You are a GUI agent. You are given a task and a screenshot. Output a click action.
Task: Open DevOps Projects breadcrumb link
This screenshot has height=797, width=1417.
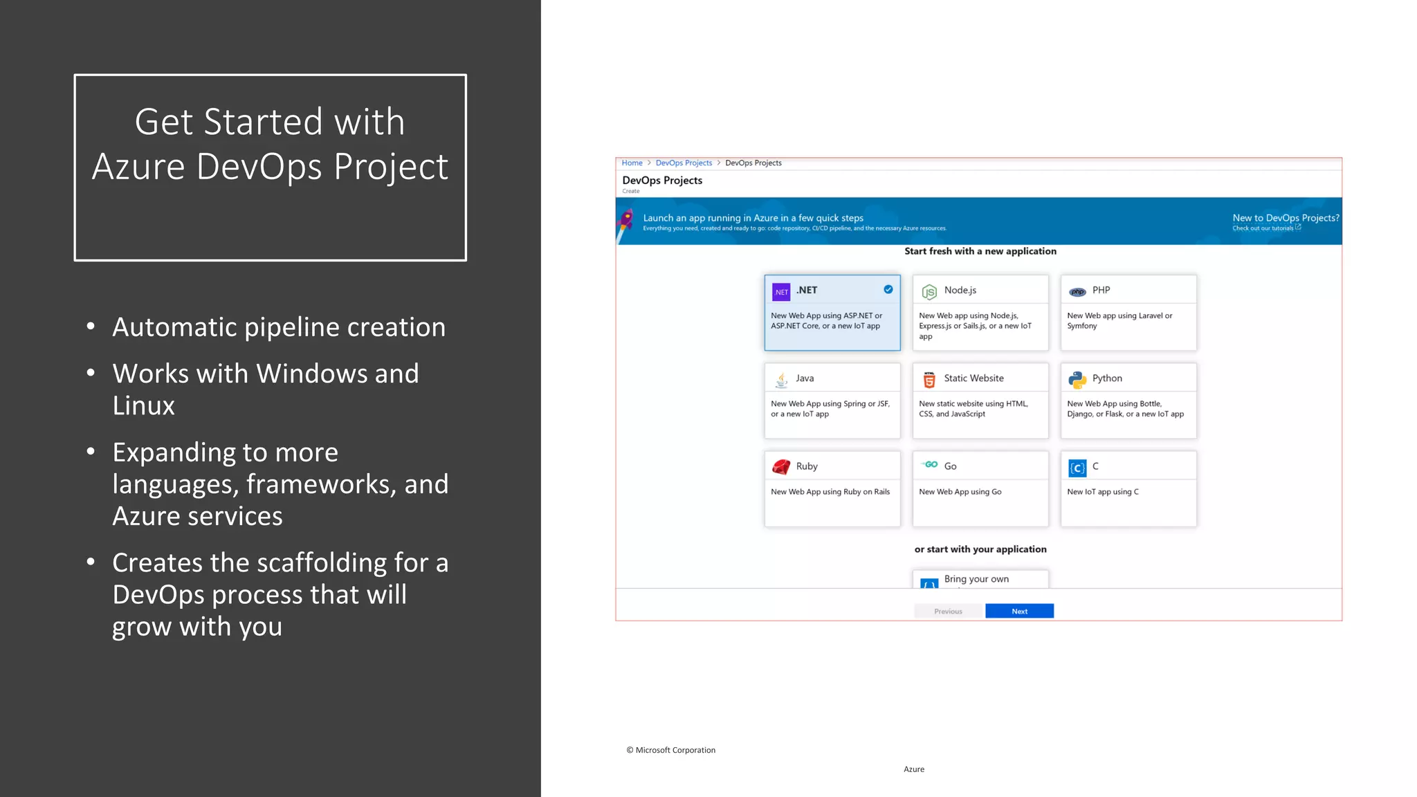pyautogui.click(x=684, y=163)
